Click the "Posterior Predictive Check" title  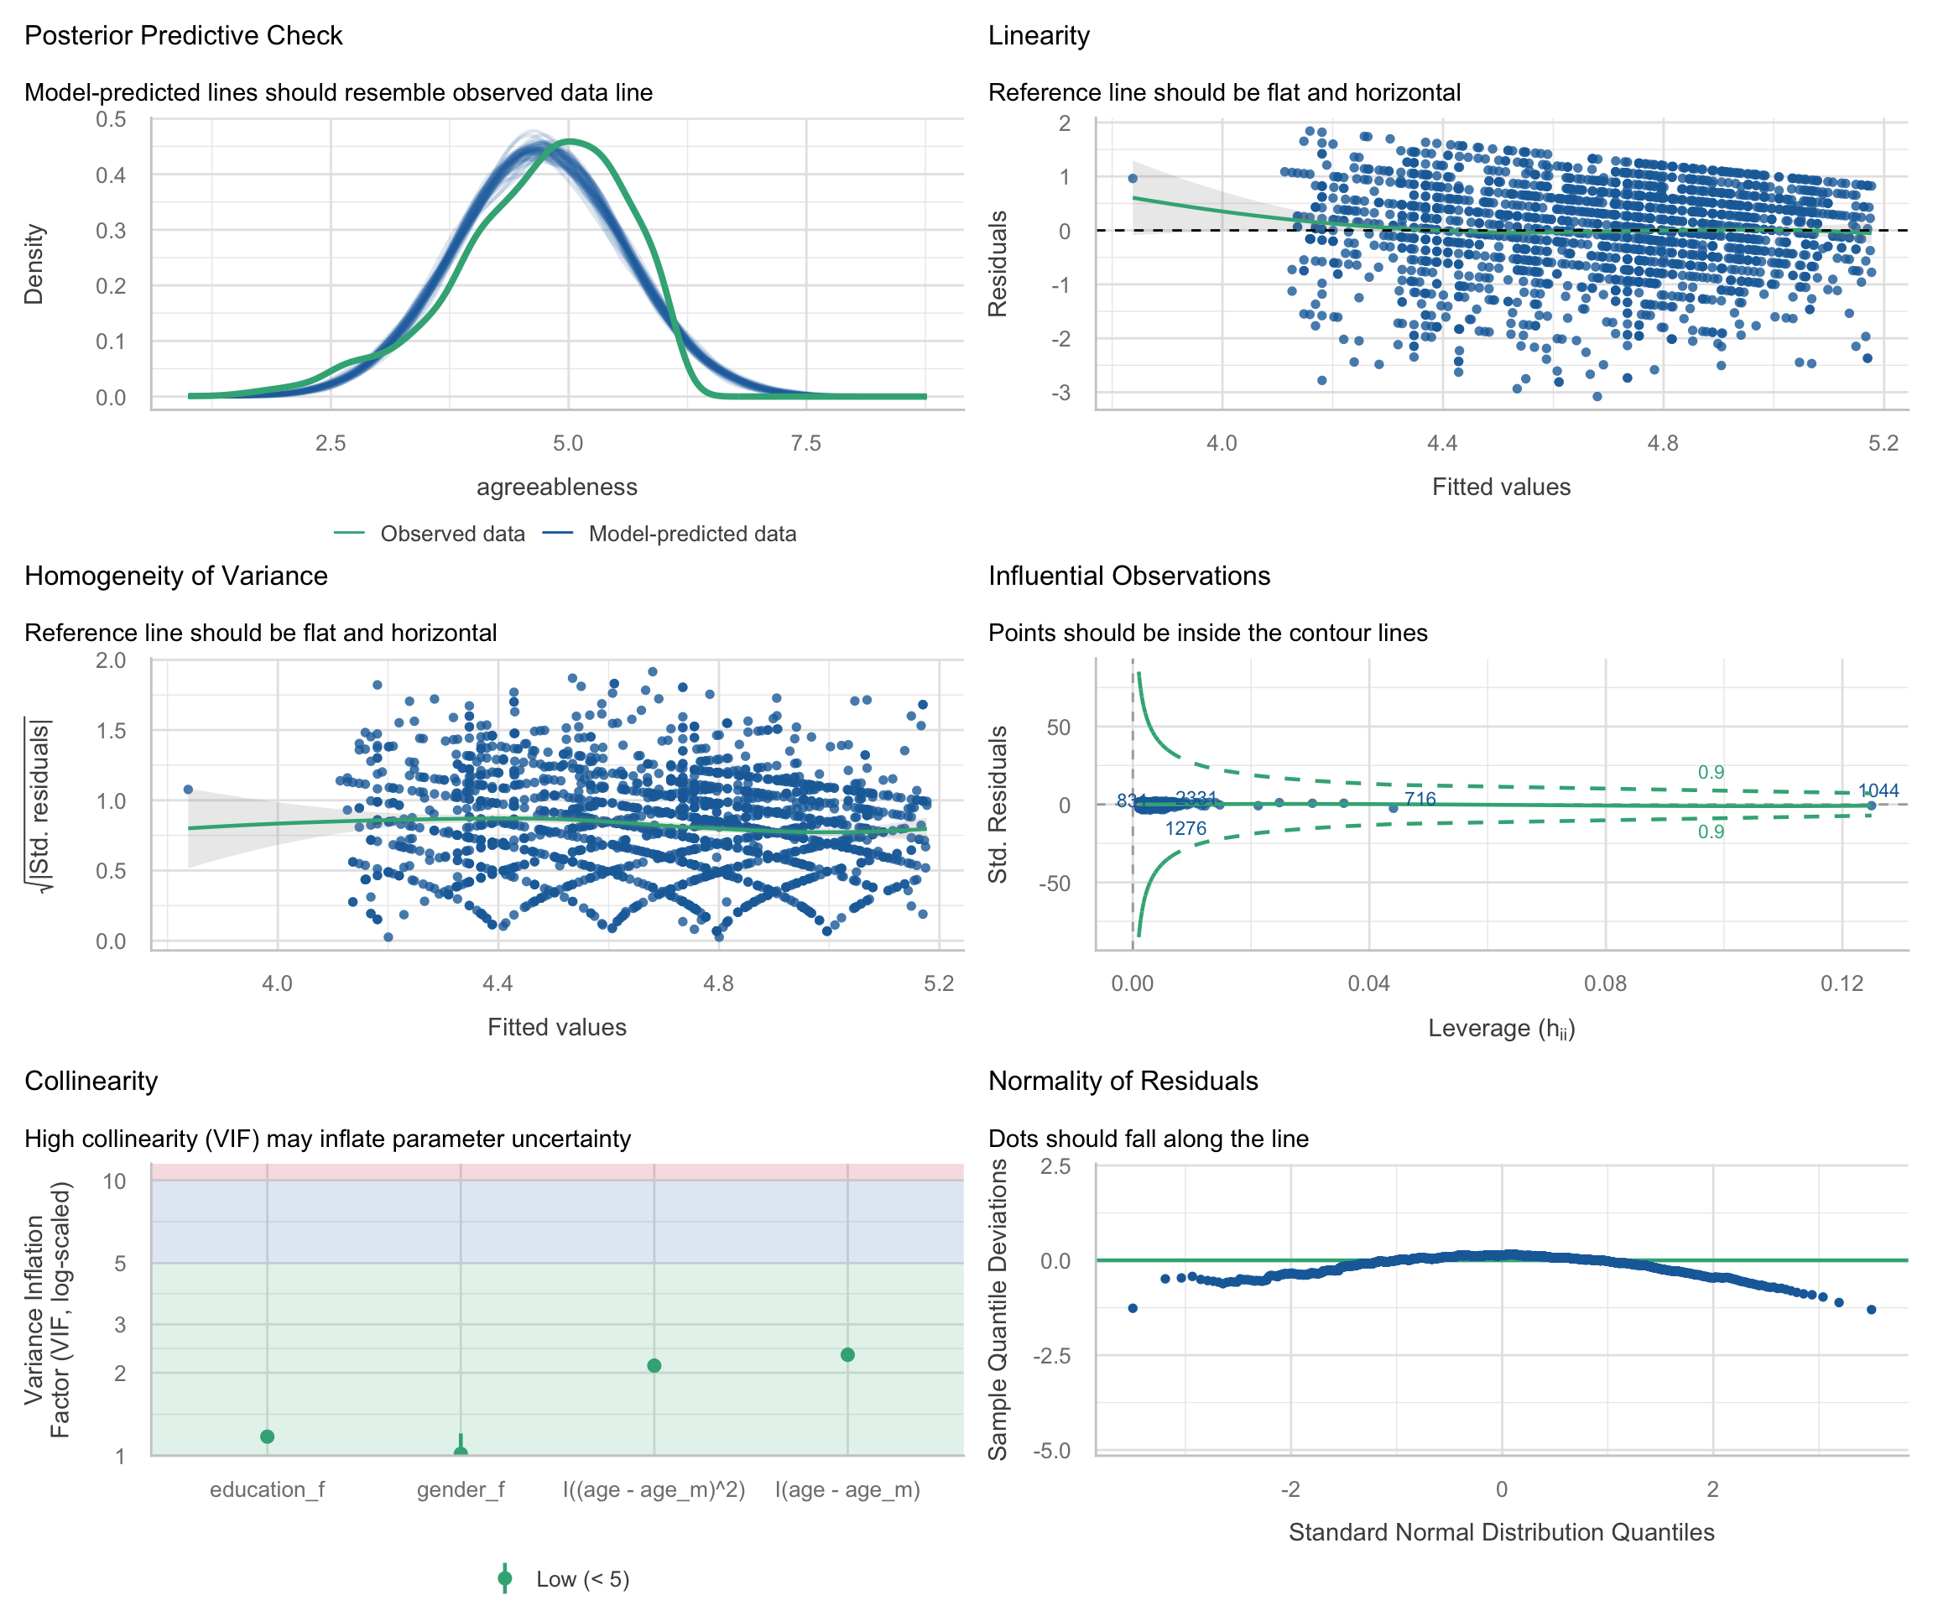[183, 36]
